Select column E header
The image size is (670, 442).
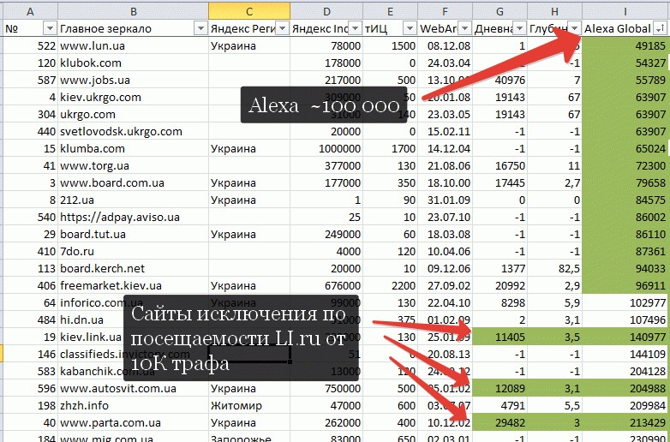pos(390,11)
